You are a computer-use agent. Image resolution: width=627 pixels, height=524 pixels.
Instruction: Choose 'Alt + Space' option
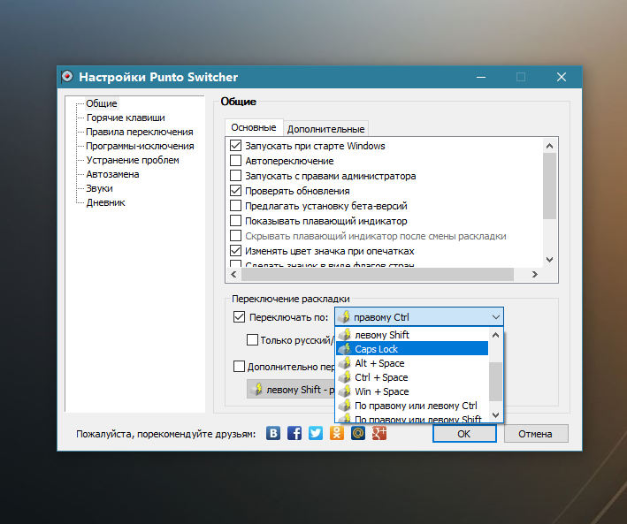[412, 363]
